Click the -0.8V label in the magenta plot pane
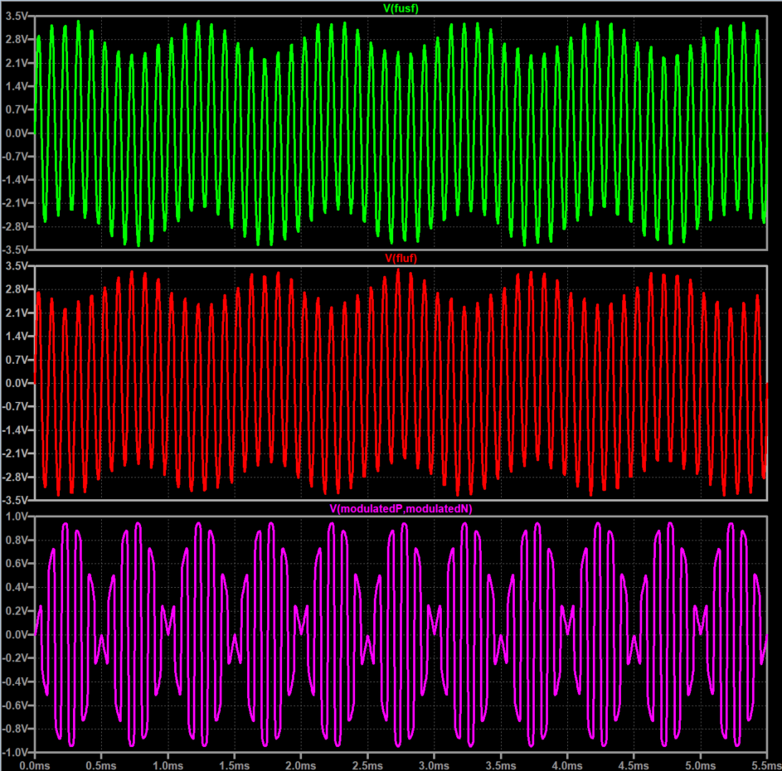Viewport: 782px width, 771px height. tap(15, 729)
